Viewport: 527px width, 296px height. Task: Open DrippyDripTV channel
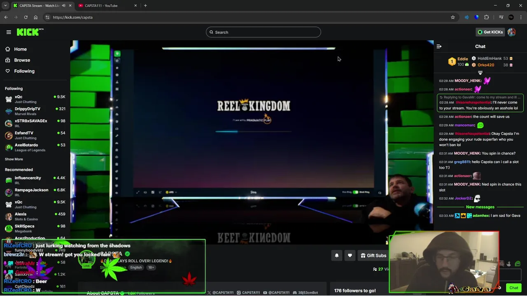(35, 111)
